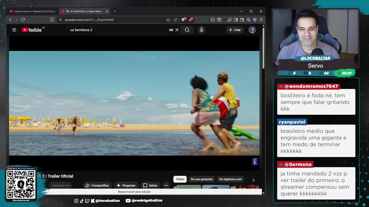Reload the YouTube page
This screenshot has height=207, width=369.
coord(23,20)
